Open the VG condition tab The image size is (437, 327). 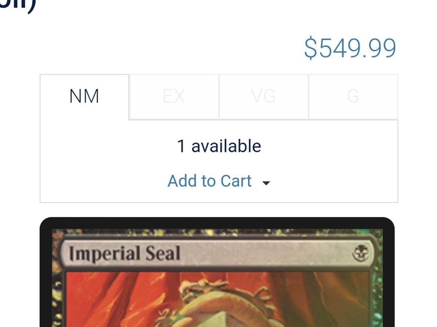tap(263, 97)
